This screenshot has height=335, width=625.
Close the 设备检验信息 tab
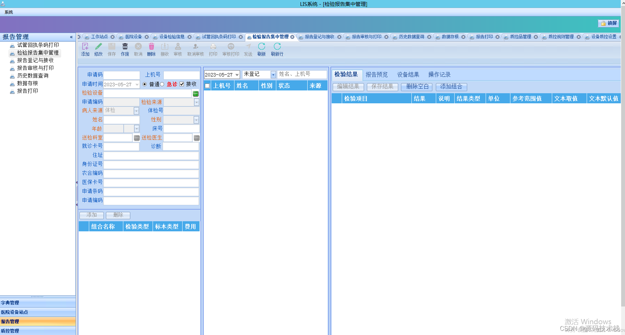pyautogui.click(x=190, y=37)
